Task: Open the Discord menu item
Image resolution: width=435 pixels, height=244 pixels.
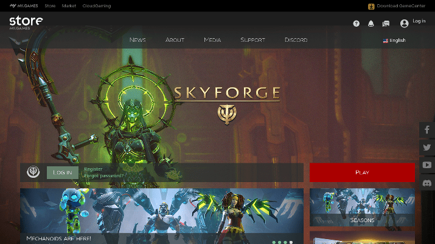Action: point(296,40)
